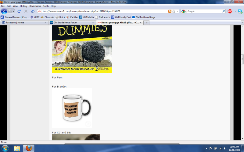244x152 pixels.
Task: Click the Need Money For Alcohol Research mug image
Action: click(x=72, y=108)
